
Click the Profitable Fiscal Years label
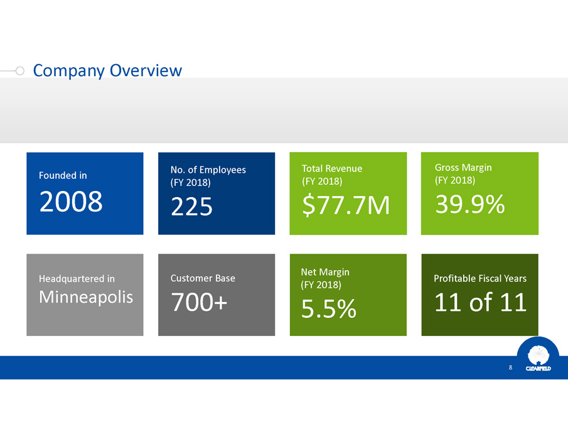[x=480, y=278]
